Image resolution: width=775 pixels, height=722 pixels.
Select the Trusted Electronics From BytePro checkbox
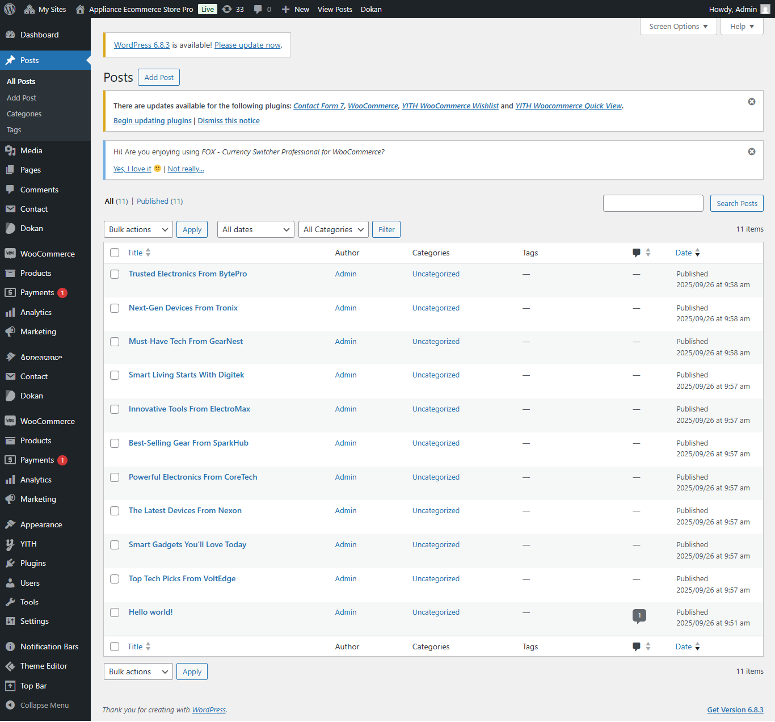click(x=115, y=274)
